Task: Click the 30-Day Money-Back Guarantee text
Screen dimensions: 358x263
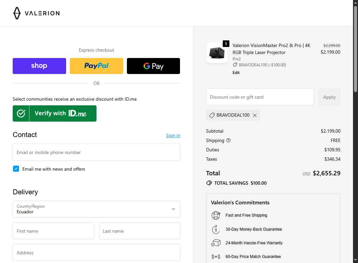Action: coord(254,229)
